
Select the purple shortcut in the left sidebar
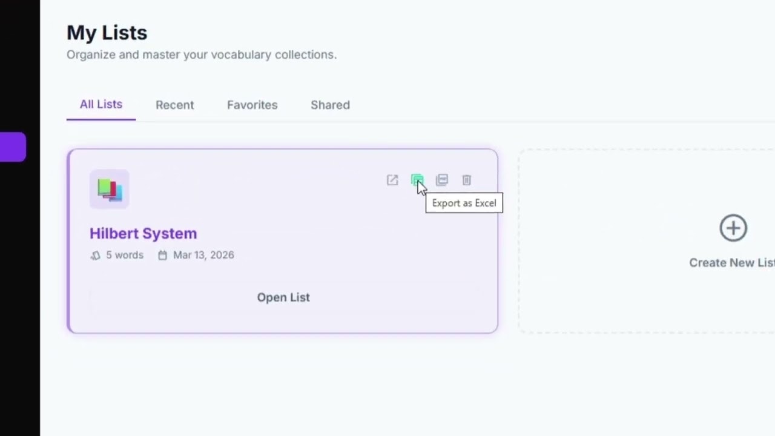(13, 147)
